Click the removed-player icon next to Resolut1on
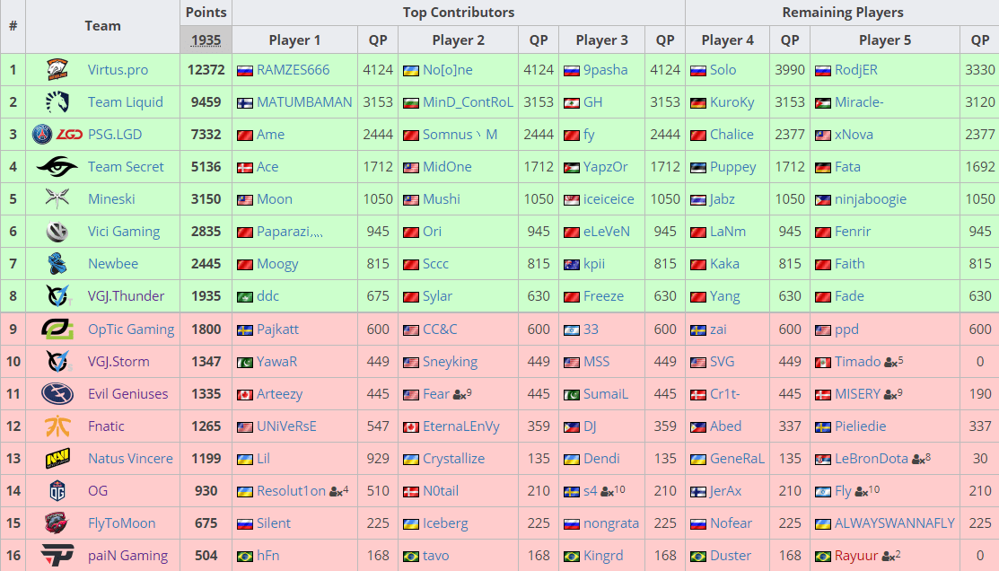The image size is (999, 571). (335, 492)
